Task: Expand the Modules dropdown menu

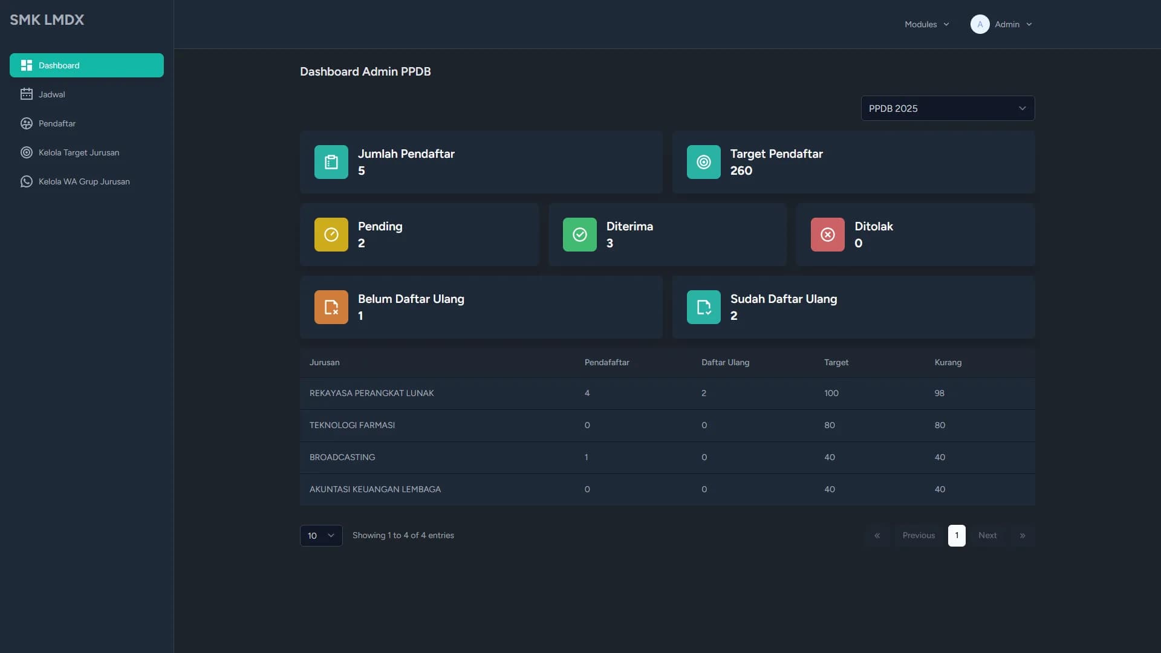Action: click(926, 24)
